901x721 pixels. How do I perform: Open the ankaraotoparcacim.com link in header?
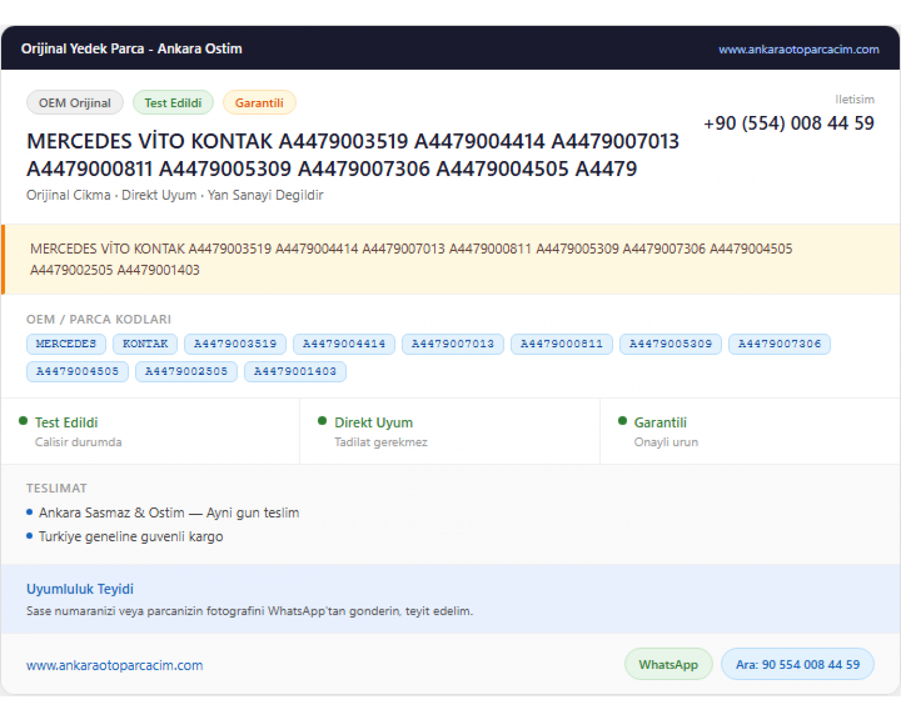pyautogui.click(x=798, y=49)
